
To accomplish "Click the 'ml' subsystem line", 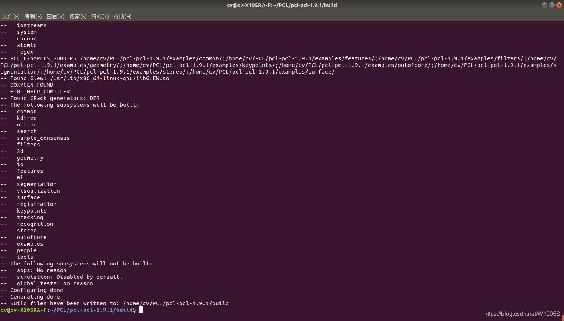I will pyautogui.click(x=12, y=178).
